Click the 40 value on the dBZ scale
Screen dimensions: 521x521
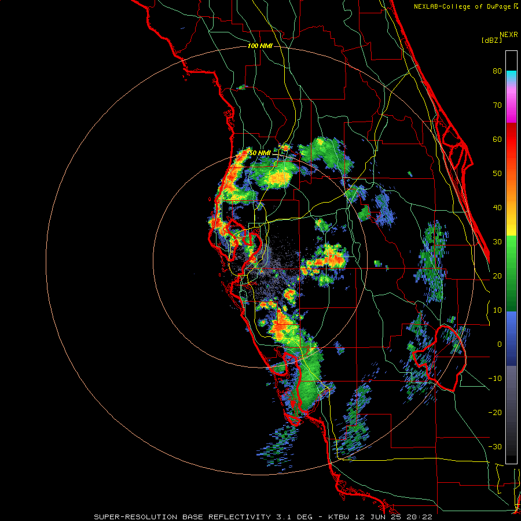(x=497, y=208)
